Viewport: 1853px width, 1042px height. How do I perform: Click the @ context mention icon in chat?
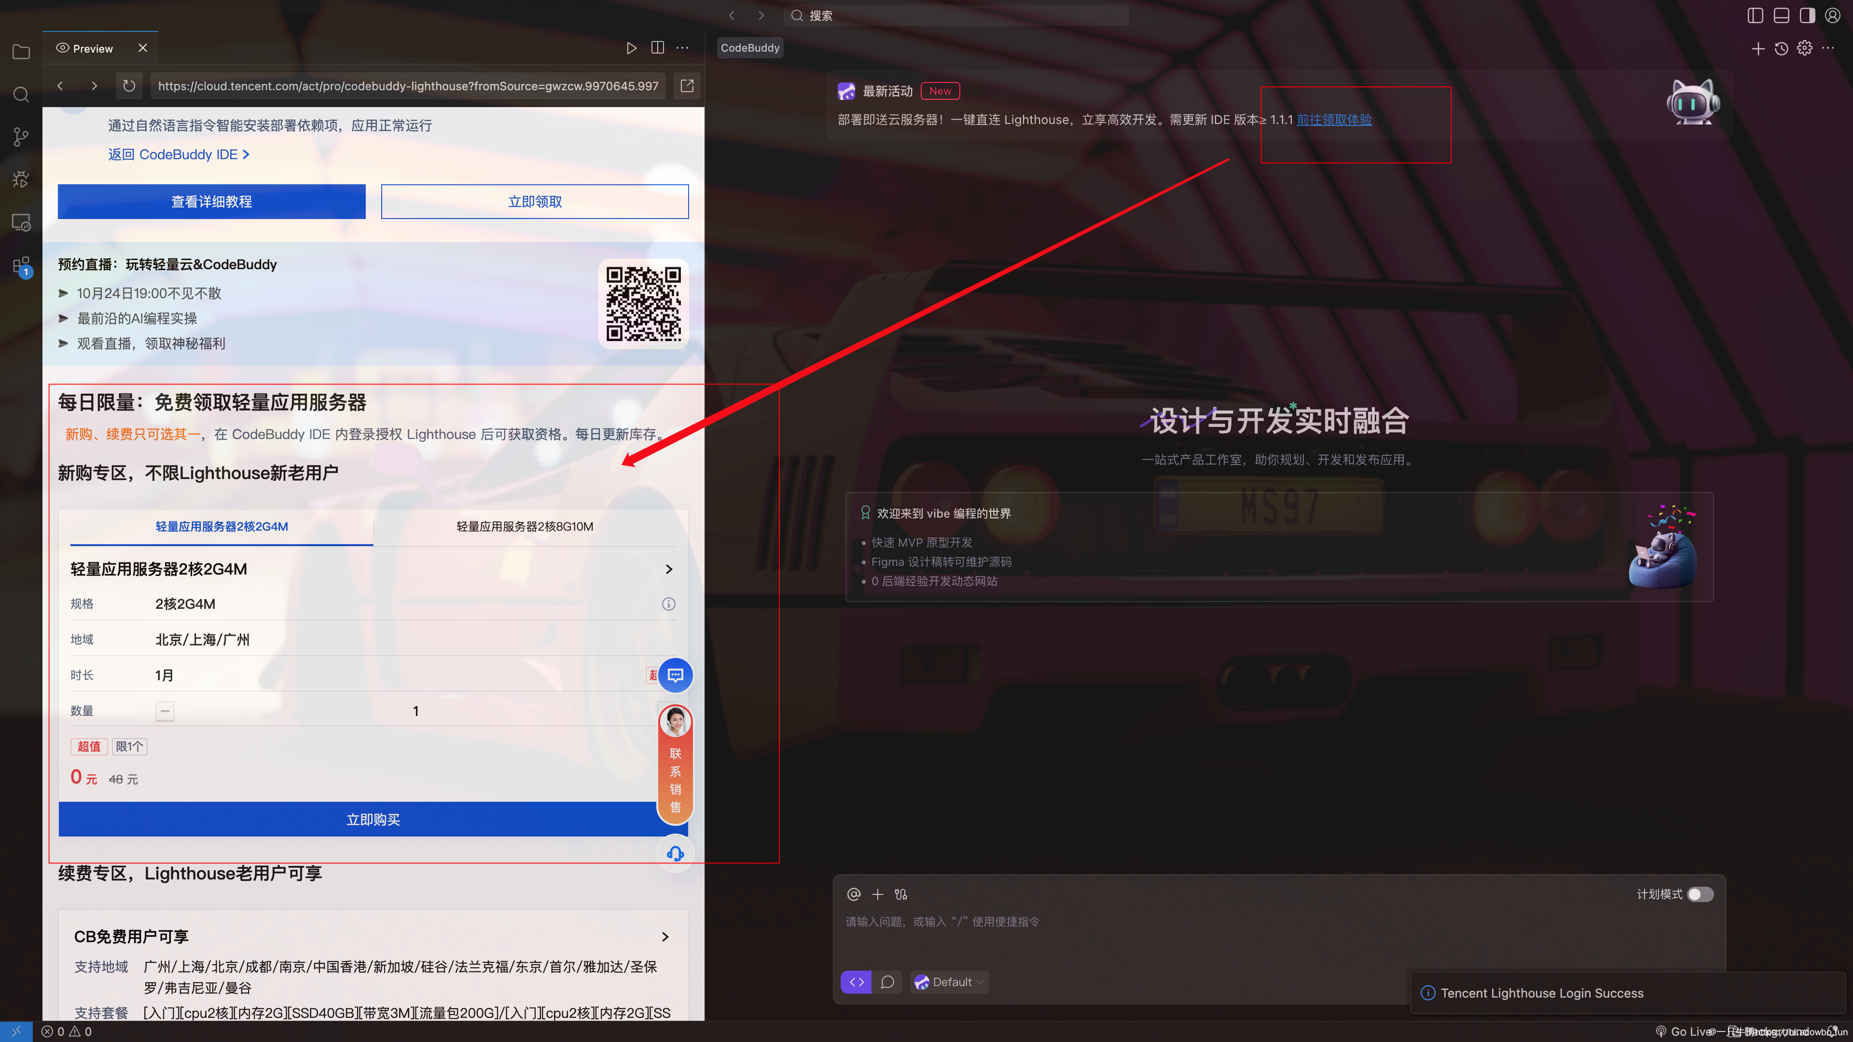point(853,894)
